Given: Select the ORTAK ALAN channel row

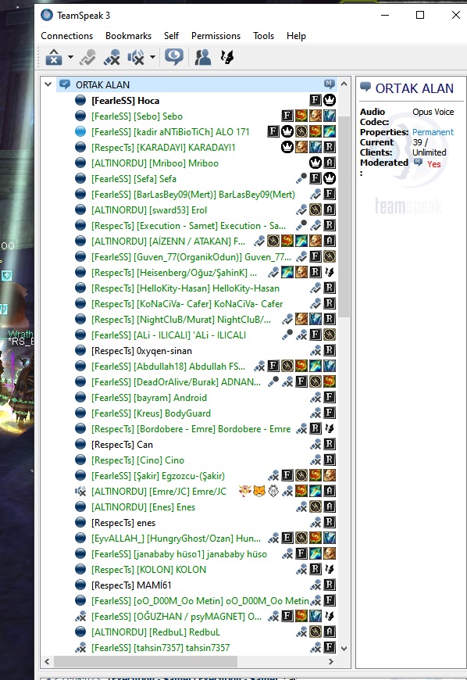Looking at the screenshot, I should (197, 84).
